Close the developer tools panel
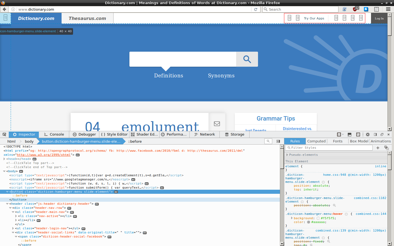The width and height of the screenshot is (394, 246). (389, 134)
